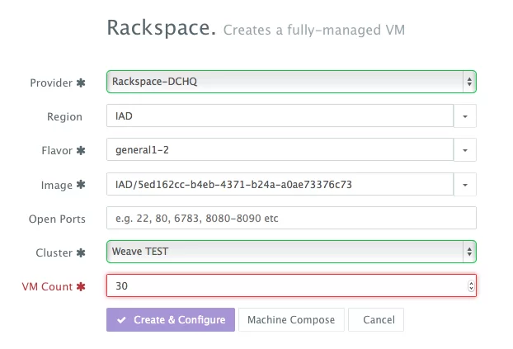The image size is (513, 349).
Task: Expand the Flavor dropdown caret button
Action: [x=465, y=150]
